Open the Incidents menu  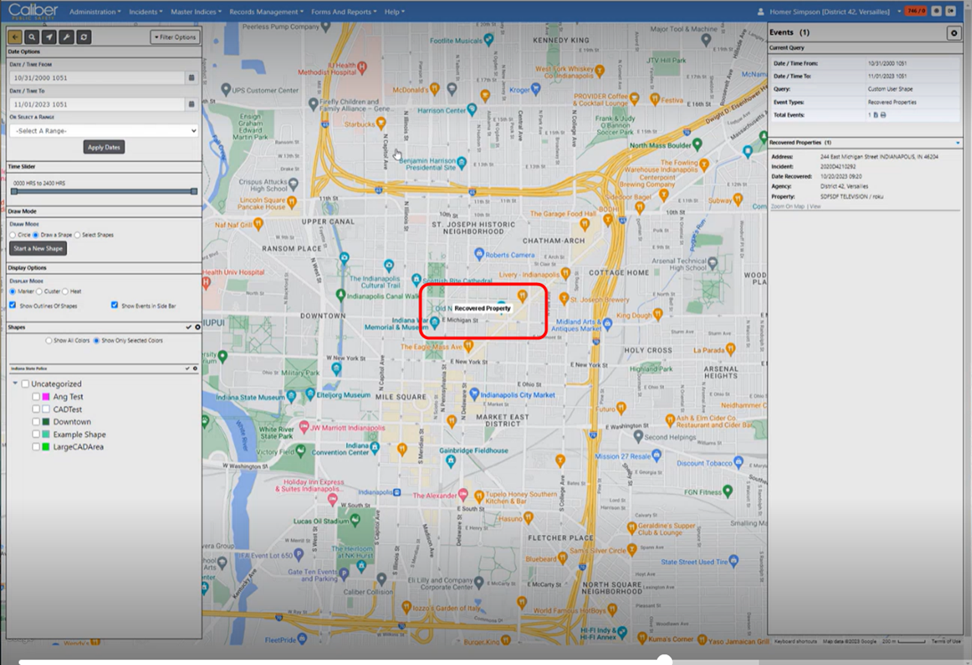(144, 12)
